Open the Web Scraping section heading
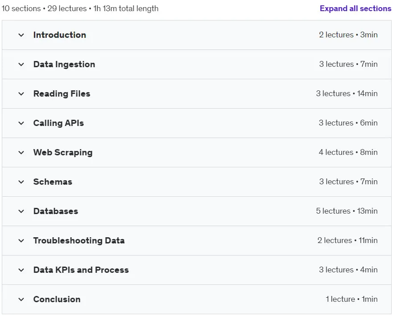The height and width of the screenshot is (316, 393). pos(63,153)
